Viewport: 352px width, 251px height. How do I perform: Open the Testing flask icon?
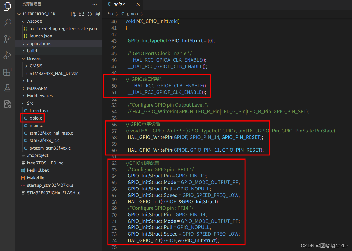pyautogui.click(x=7, y=88)
